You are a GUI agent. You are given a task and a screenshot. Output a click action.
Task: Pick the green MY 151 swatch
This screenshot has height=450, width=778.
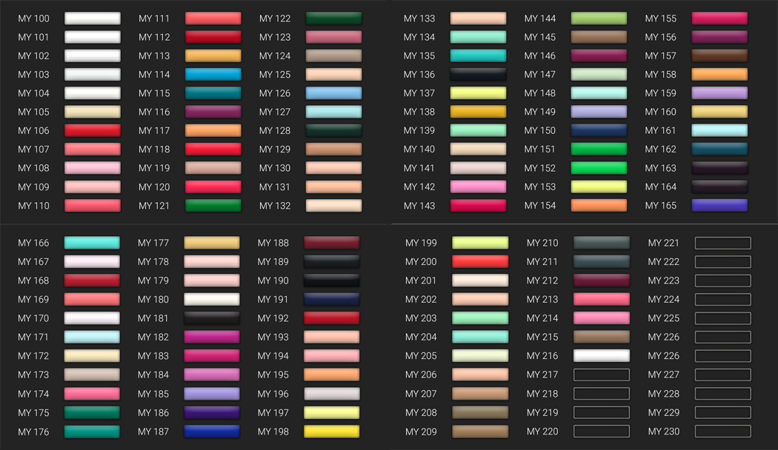tap(599, 150)
